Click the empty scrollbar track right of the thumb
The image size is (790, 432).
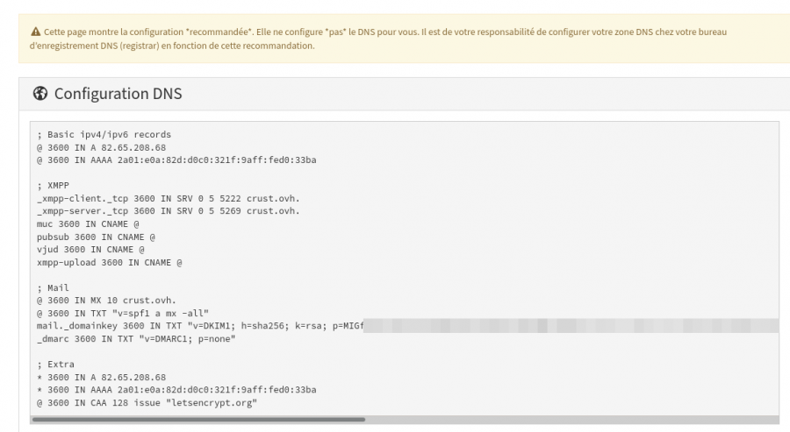571,420
